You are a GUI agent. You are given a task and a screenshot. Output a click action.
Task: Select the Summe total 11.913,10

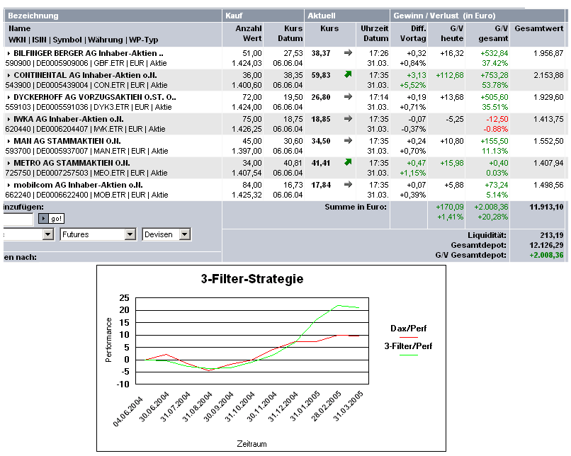pyautogui.click(x=546, y=207)
